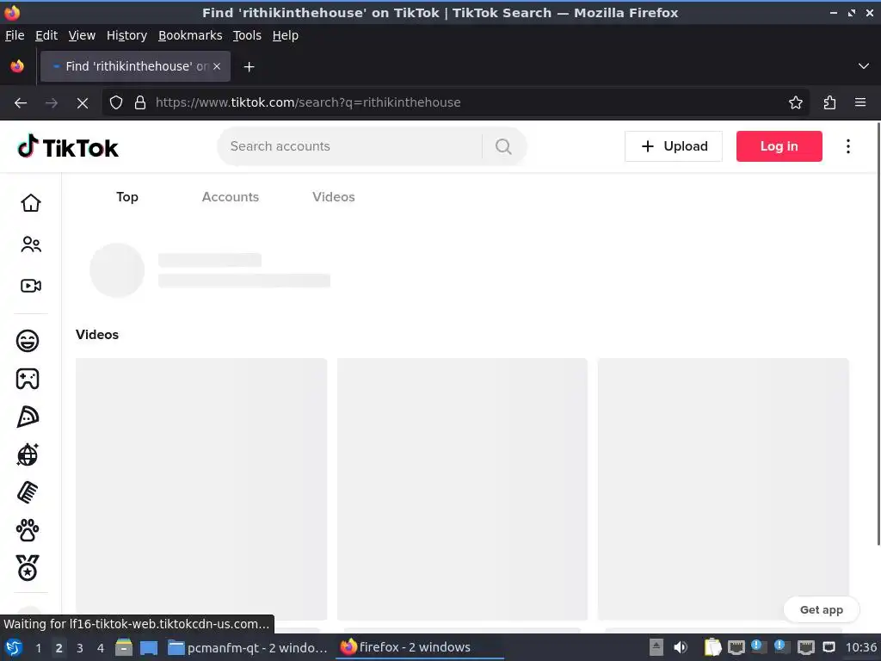Screen dimensions: 881x661
Task: Open a new browser tab
Action: coord(249,67)
